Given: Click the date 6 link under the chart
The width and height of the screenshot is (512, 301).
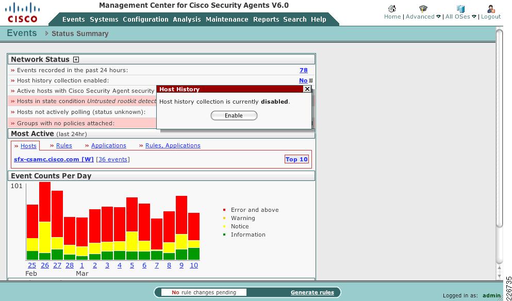Looking at the screenshot, I should tap(144, 265).
